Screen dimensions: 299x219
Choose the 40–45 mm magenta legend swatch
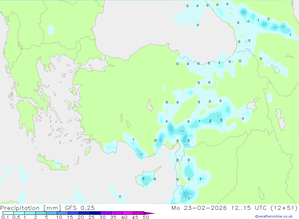[x=128, y=213]
